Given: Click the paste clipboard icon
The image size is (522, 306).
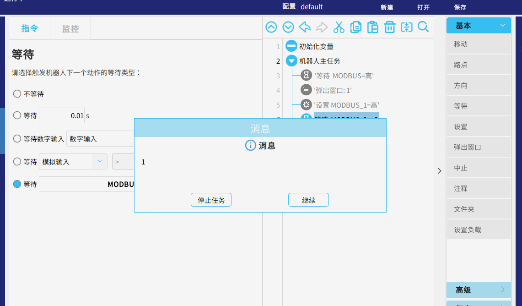Looking at the screenshot, I should click(x=373, y=27).
